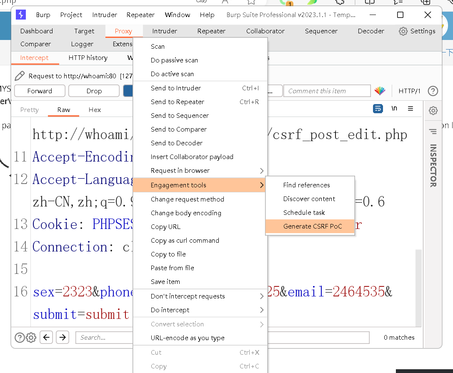Click the Drop button to discard the request

point(94,91)
